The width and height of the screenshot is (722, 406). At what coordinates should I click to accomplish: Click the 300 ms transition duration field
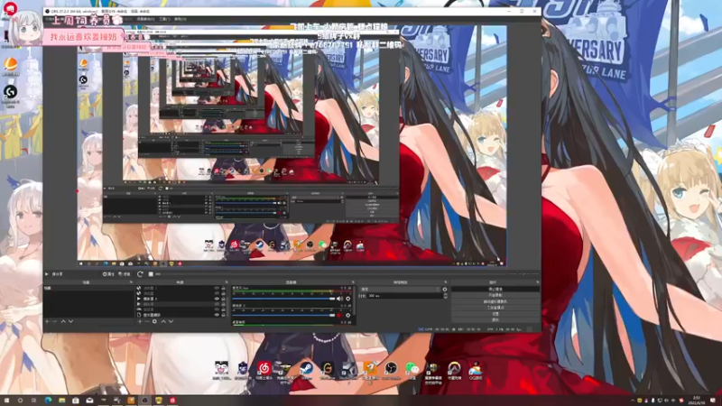[404, 296]
